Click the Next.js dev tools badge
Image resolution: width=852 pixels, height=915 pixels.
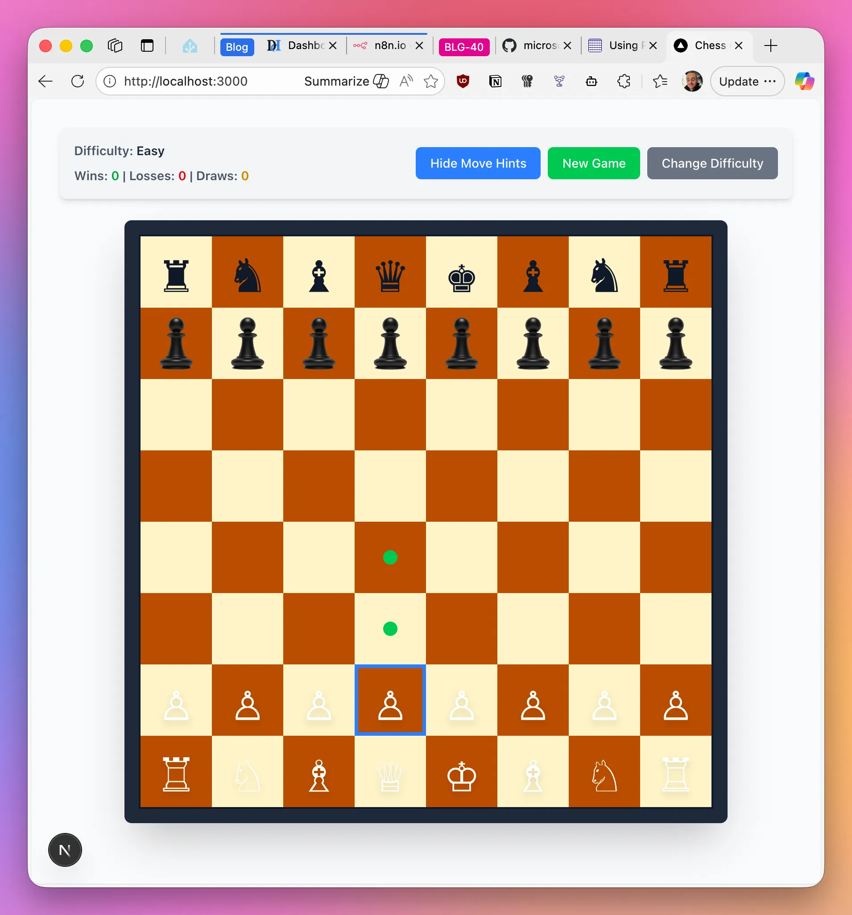point(65,849)
